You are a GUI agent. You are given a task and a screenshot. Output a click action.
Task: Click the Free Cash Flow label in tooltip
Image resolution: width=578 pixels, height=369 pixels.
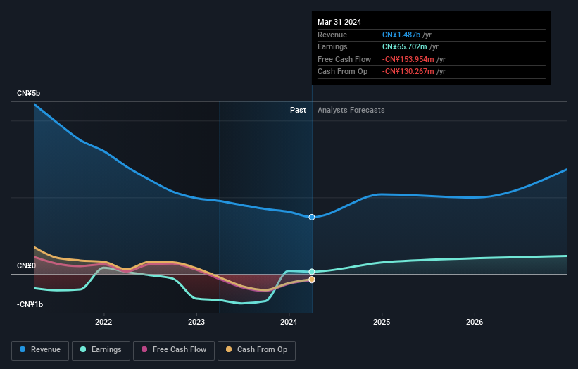coord(344,59)
